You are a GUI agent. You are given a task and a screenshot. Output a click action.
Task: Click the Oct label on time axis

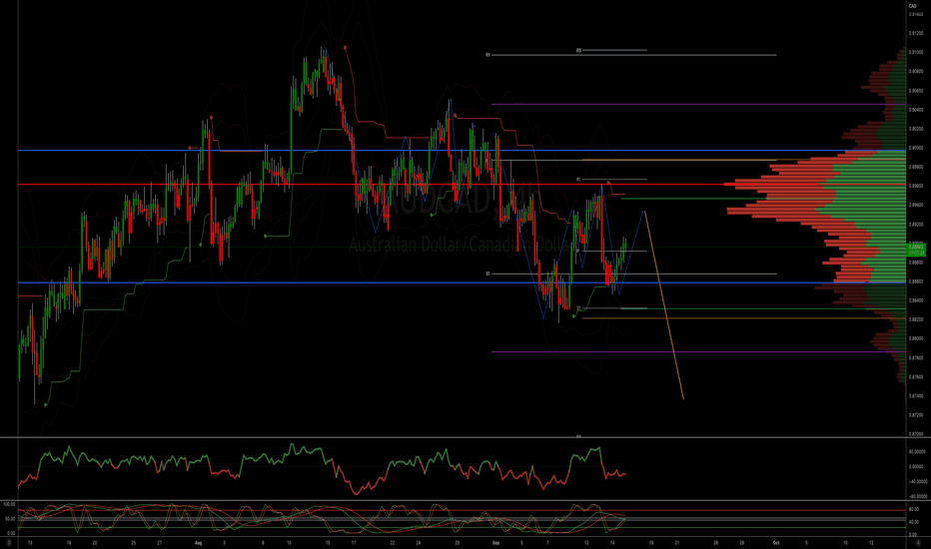pyautogui.click(x=776, y=542)
